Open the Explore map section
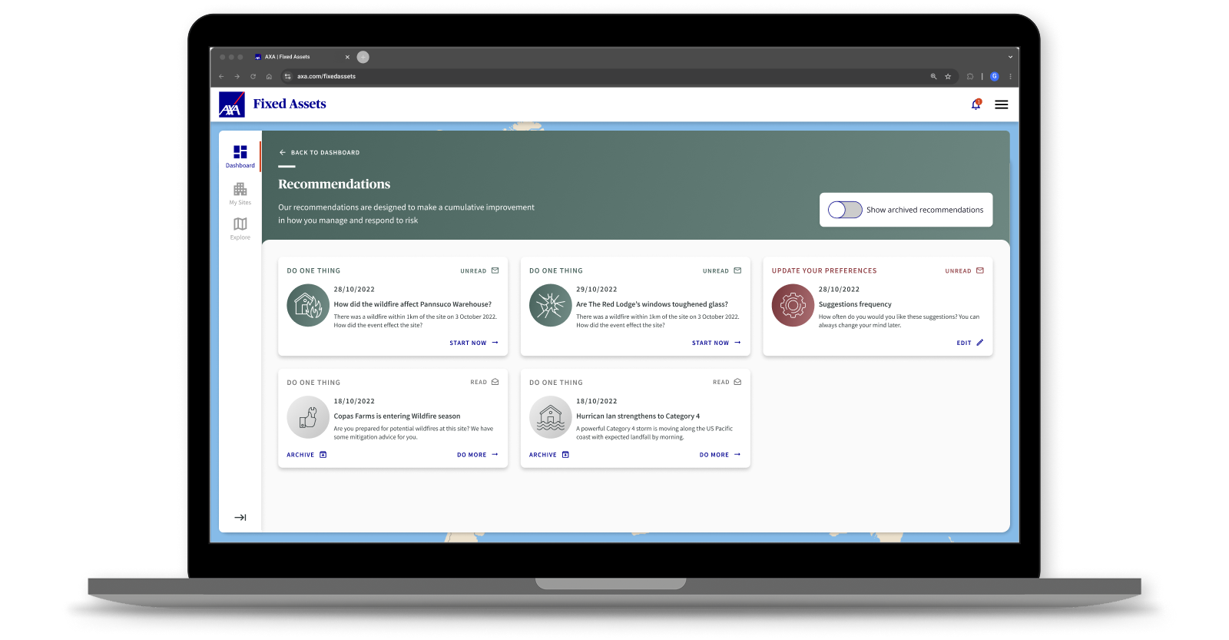This screenshot has height=640, width=1229. click(240, 227)
